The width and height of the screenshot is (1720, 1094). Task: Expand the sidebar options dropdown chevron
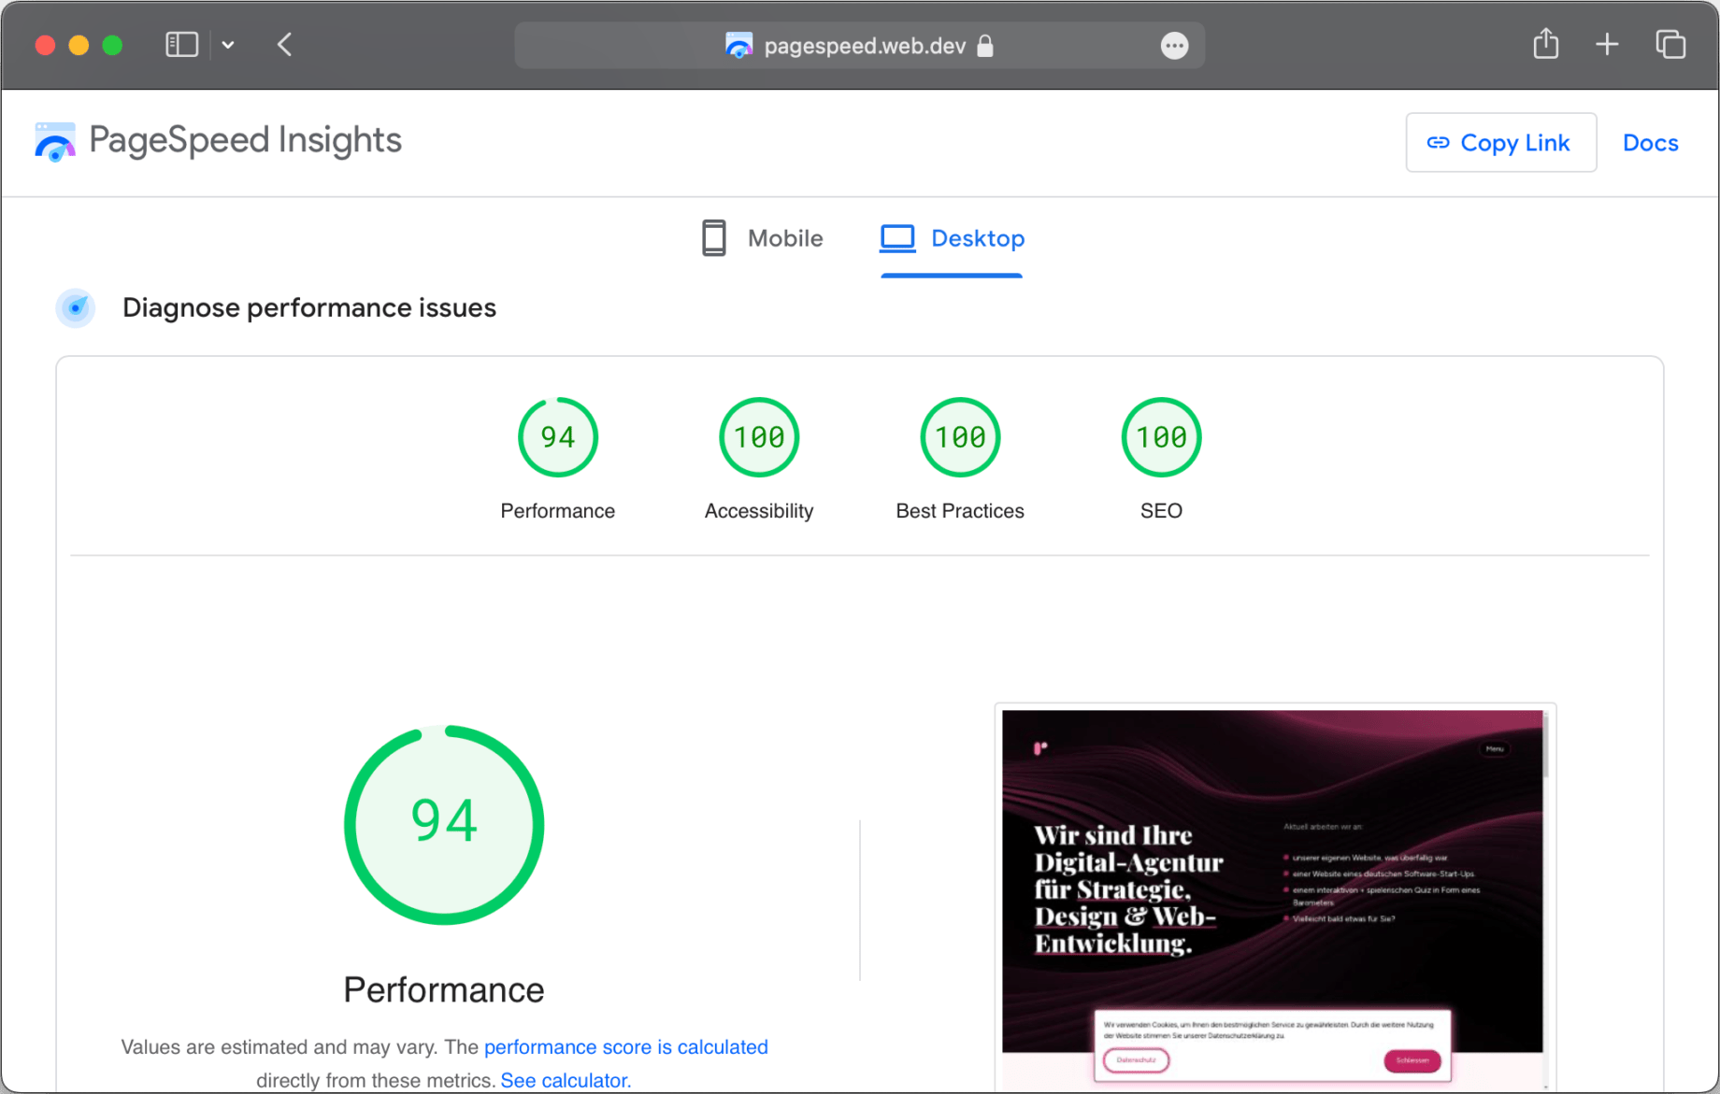(228, 45)
